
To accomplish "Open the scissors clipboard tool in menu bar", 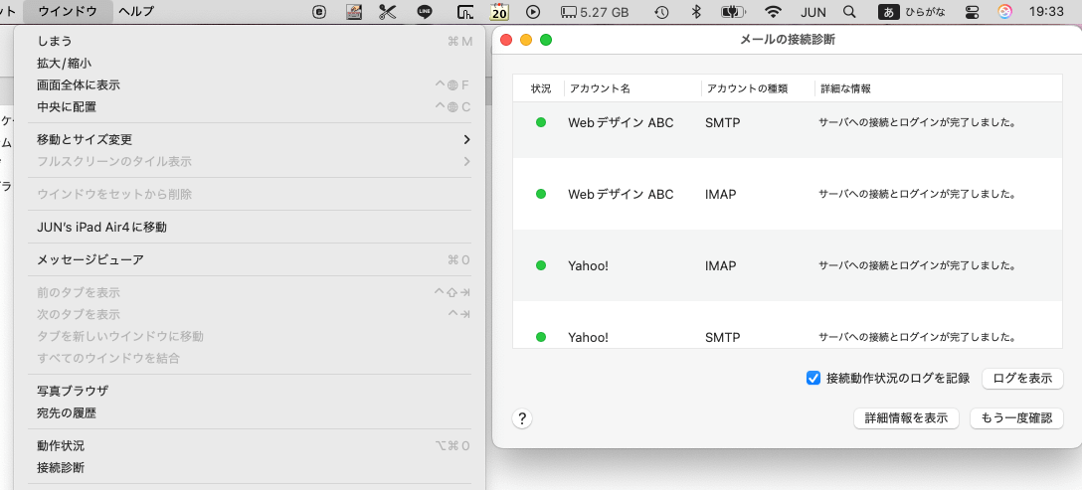I will click(x=388, y=12).
